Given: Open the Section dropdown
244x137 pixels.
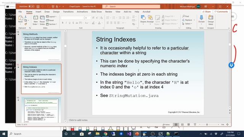Looking at the screenshot, I should pos(52,24).
